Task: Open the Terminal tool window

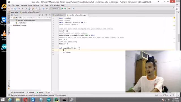Action: click(x=31, y=93)
